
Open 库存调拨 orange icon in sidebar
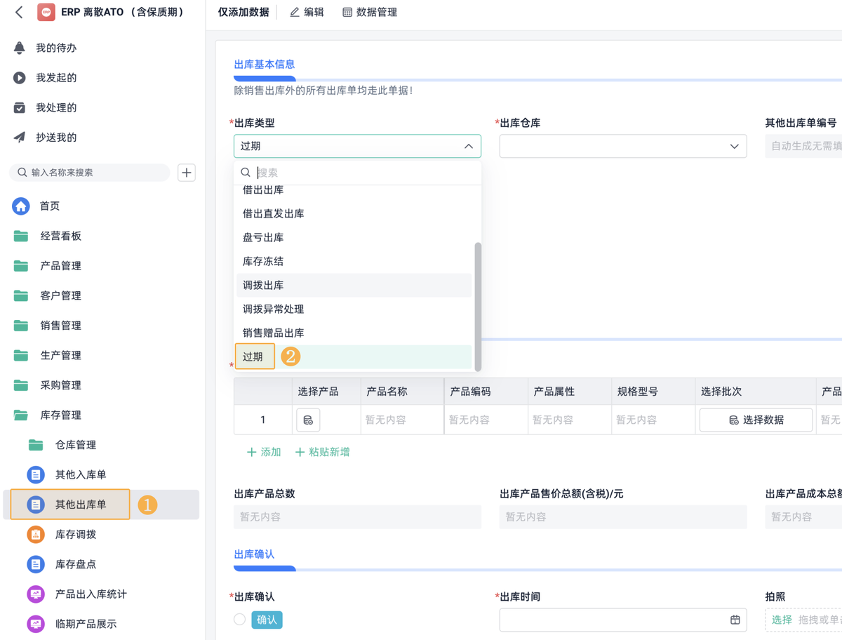36,535
